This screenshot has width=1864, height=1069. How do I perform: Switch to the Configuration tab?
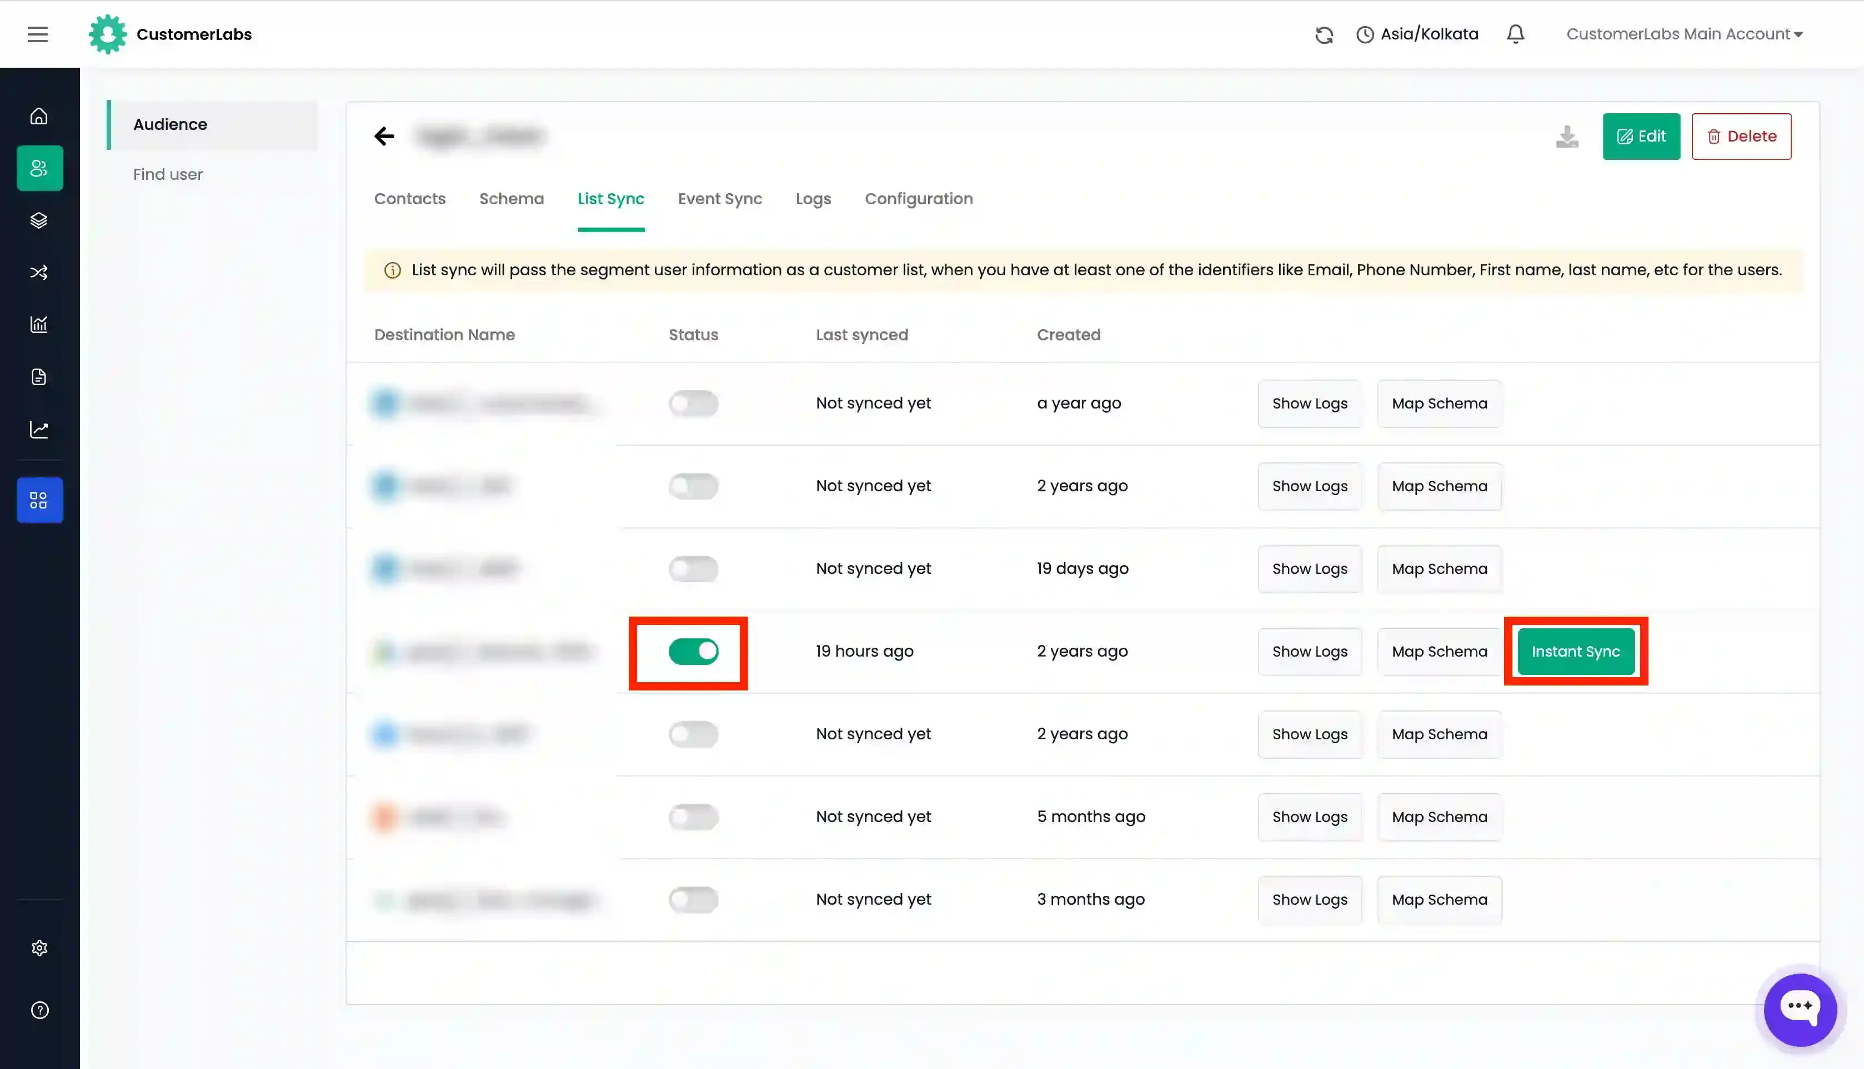tap(919, 198)
